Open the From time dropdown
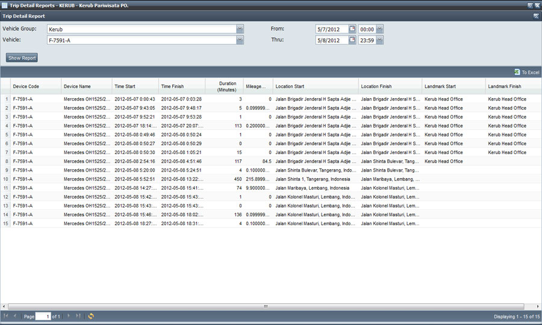Viewport: 542px width, 325px height. click(379, 29)
